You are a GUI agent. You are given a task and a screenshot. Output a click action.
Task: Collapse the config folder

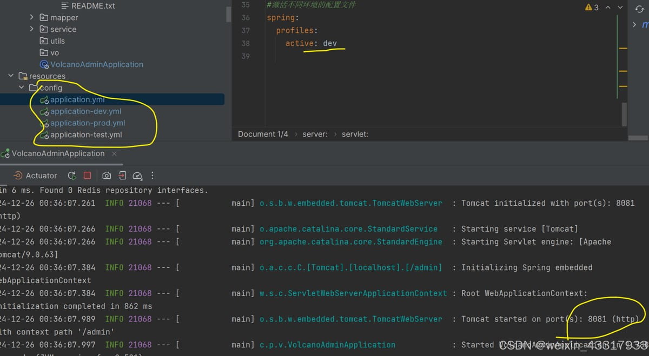coord(21,88)
